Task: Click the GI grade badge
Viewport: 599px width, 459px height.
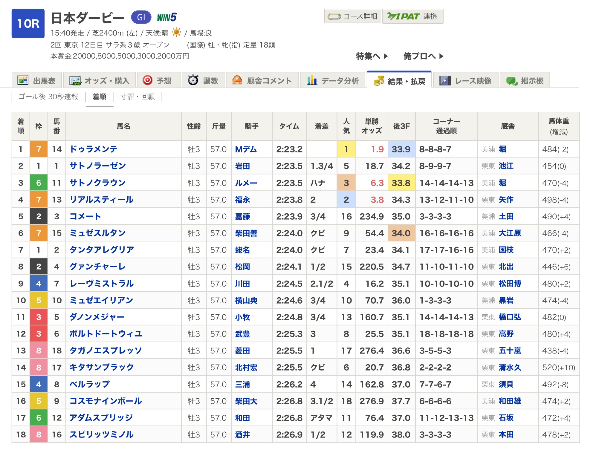Action: [141, 17]
